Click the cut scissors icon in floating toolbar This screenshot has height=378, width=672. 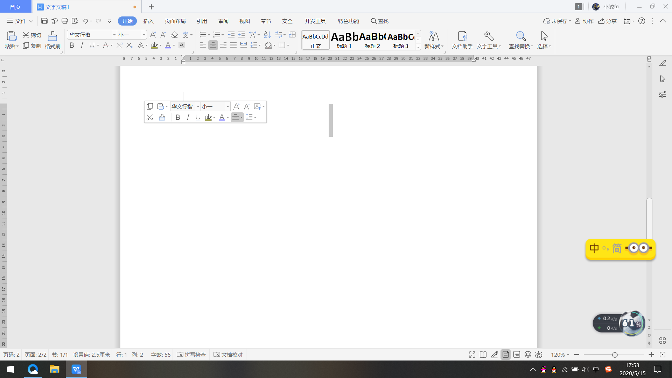tap(150, 118)
